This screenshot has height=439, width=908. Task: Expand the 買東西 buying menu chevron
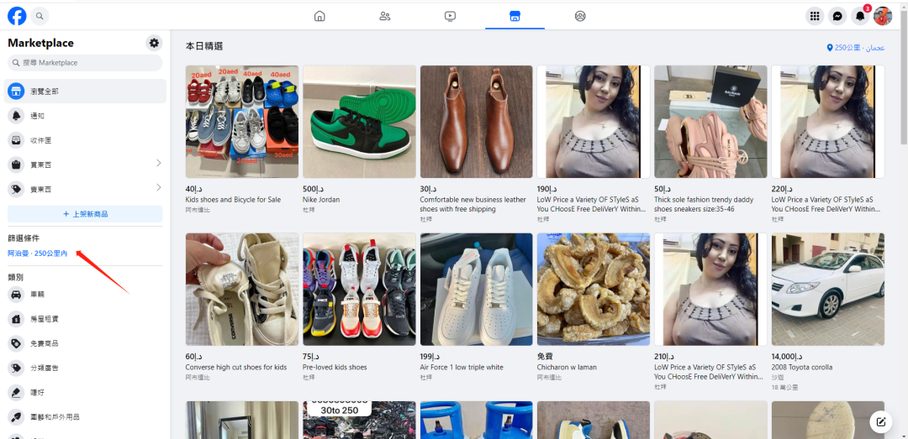point(158,163)
